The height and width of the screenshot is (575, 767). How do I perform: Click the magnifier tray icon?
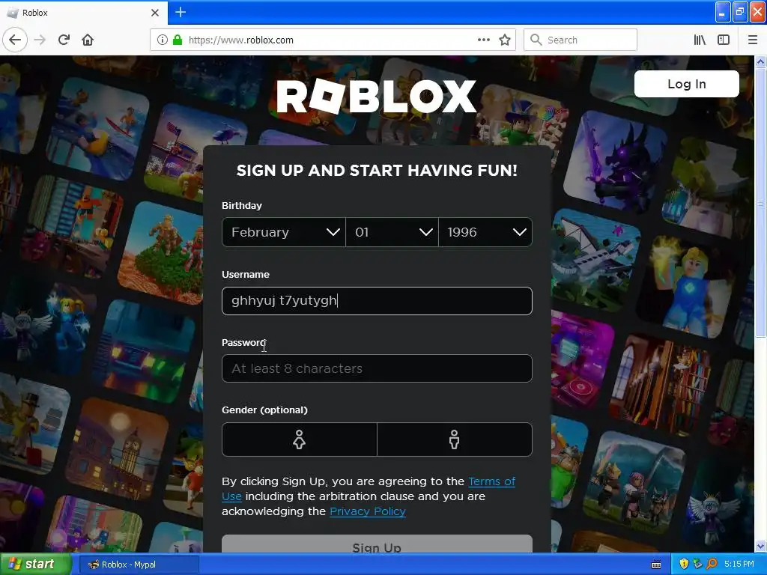[x=712, y=565]
